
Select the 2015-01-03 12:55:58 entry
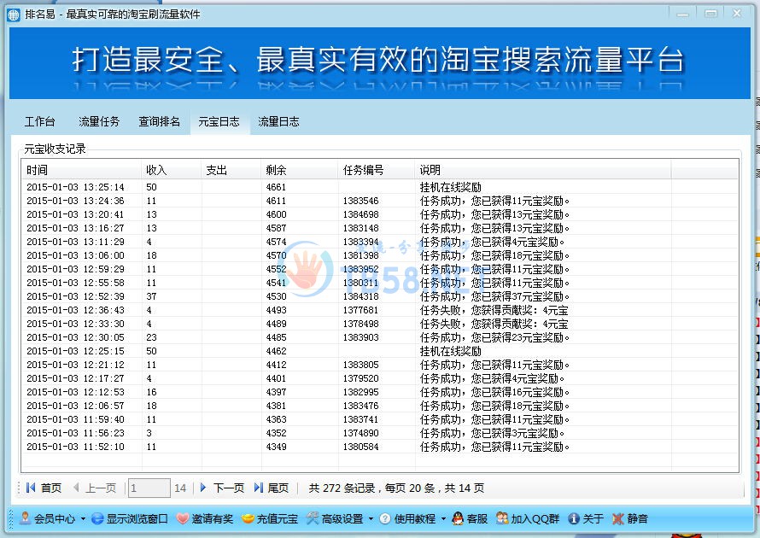pos(381,283)
